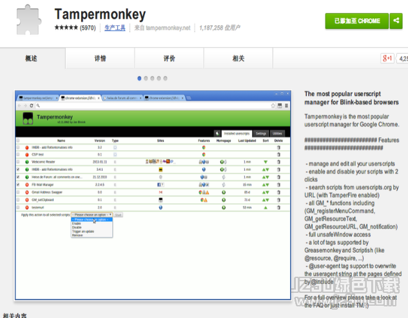Select the Installed userscripts tab
The image size is (408, 318).
237,134
